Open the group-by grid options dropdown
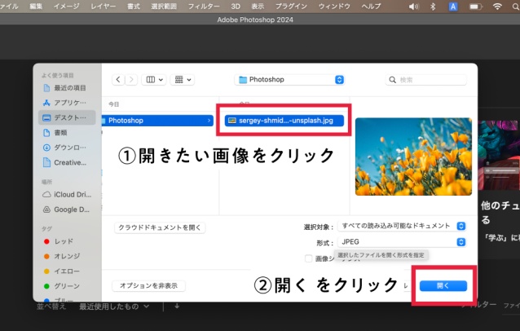520x331 pixels. point(183,80)
